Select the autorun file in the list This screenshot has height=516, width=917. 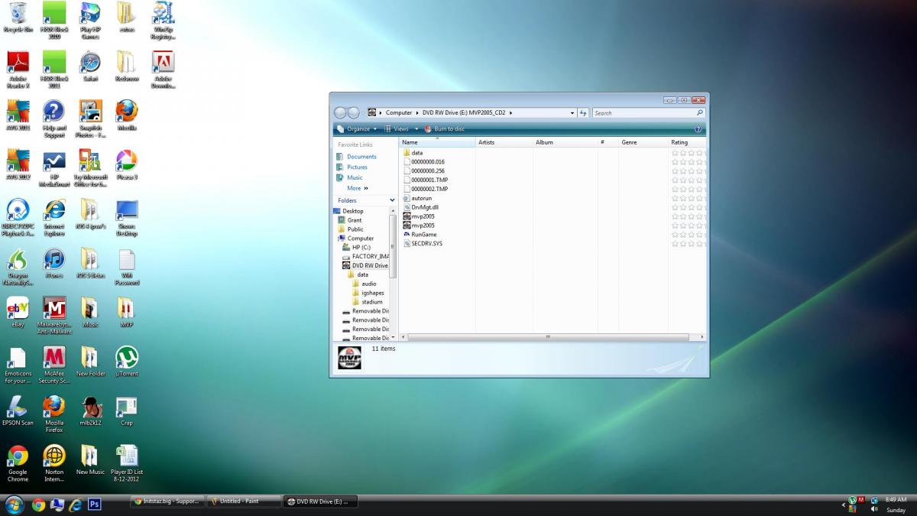pos(421,198)
